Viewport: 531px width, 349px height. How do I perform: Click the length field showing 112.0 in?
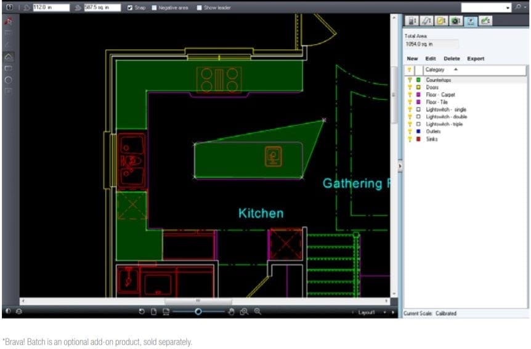pos(51,7)
